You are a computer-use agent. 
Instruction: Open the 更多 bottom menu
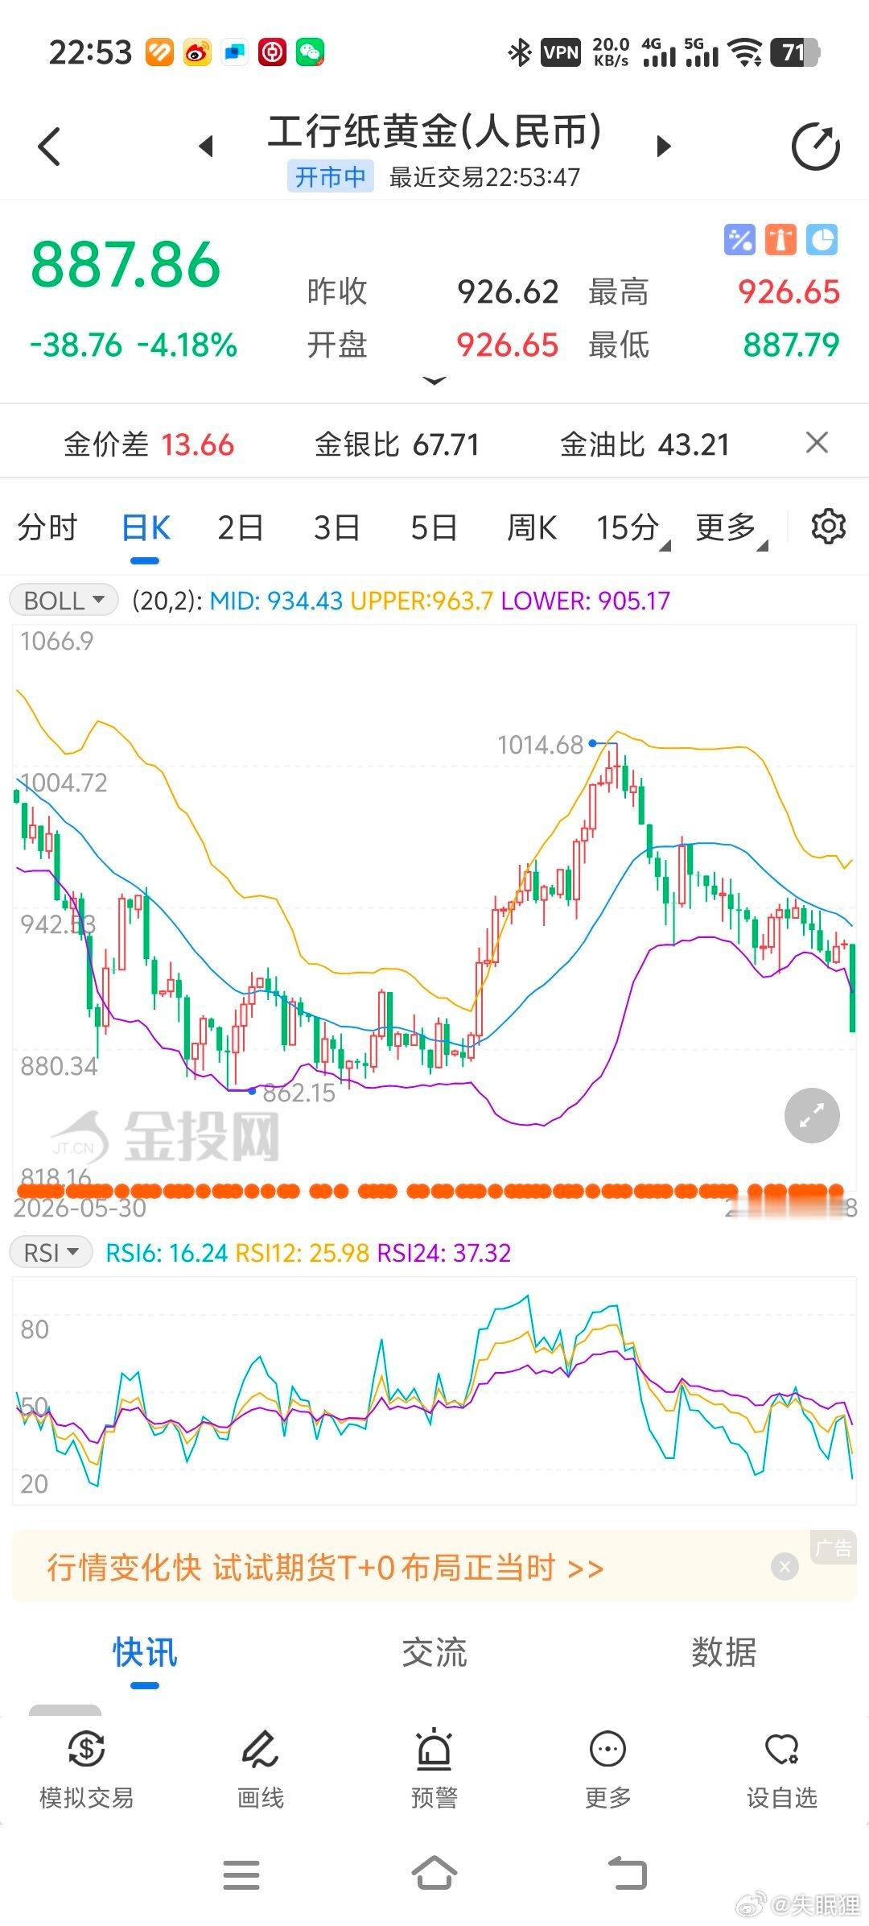click(x=608, y=1770)
